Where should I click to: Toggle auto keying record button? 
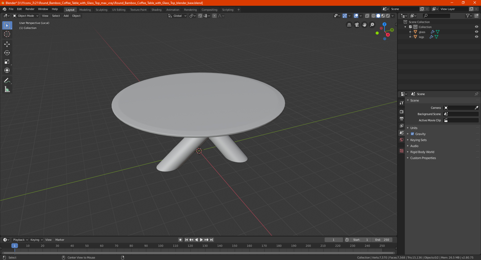point(180,240)
